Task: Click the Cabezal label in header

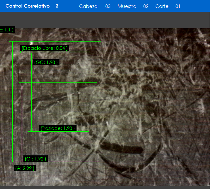Action: (x=89, y=6)
